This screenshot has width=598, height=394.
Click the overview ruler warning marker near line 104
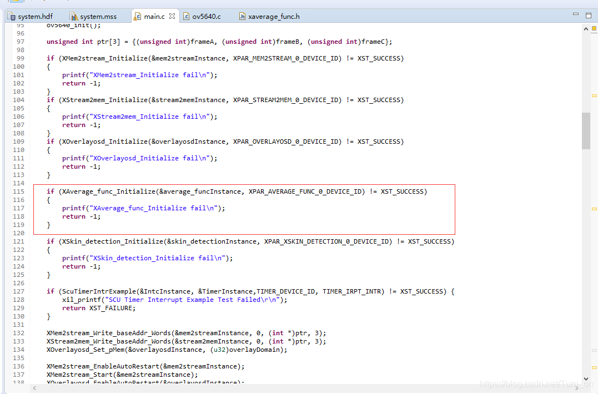point(594,95)
